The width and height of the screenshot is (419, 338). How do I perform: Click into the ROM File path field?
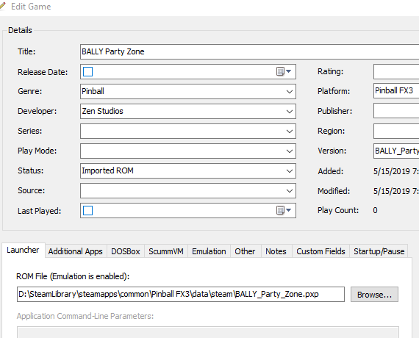click(181, 294)
